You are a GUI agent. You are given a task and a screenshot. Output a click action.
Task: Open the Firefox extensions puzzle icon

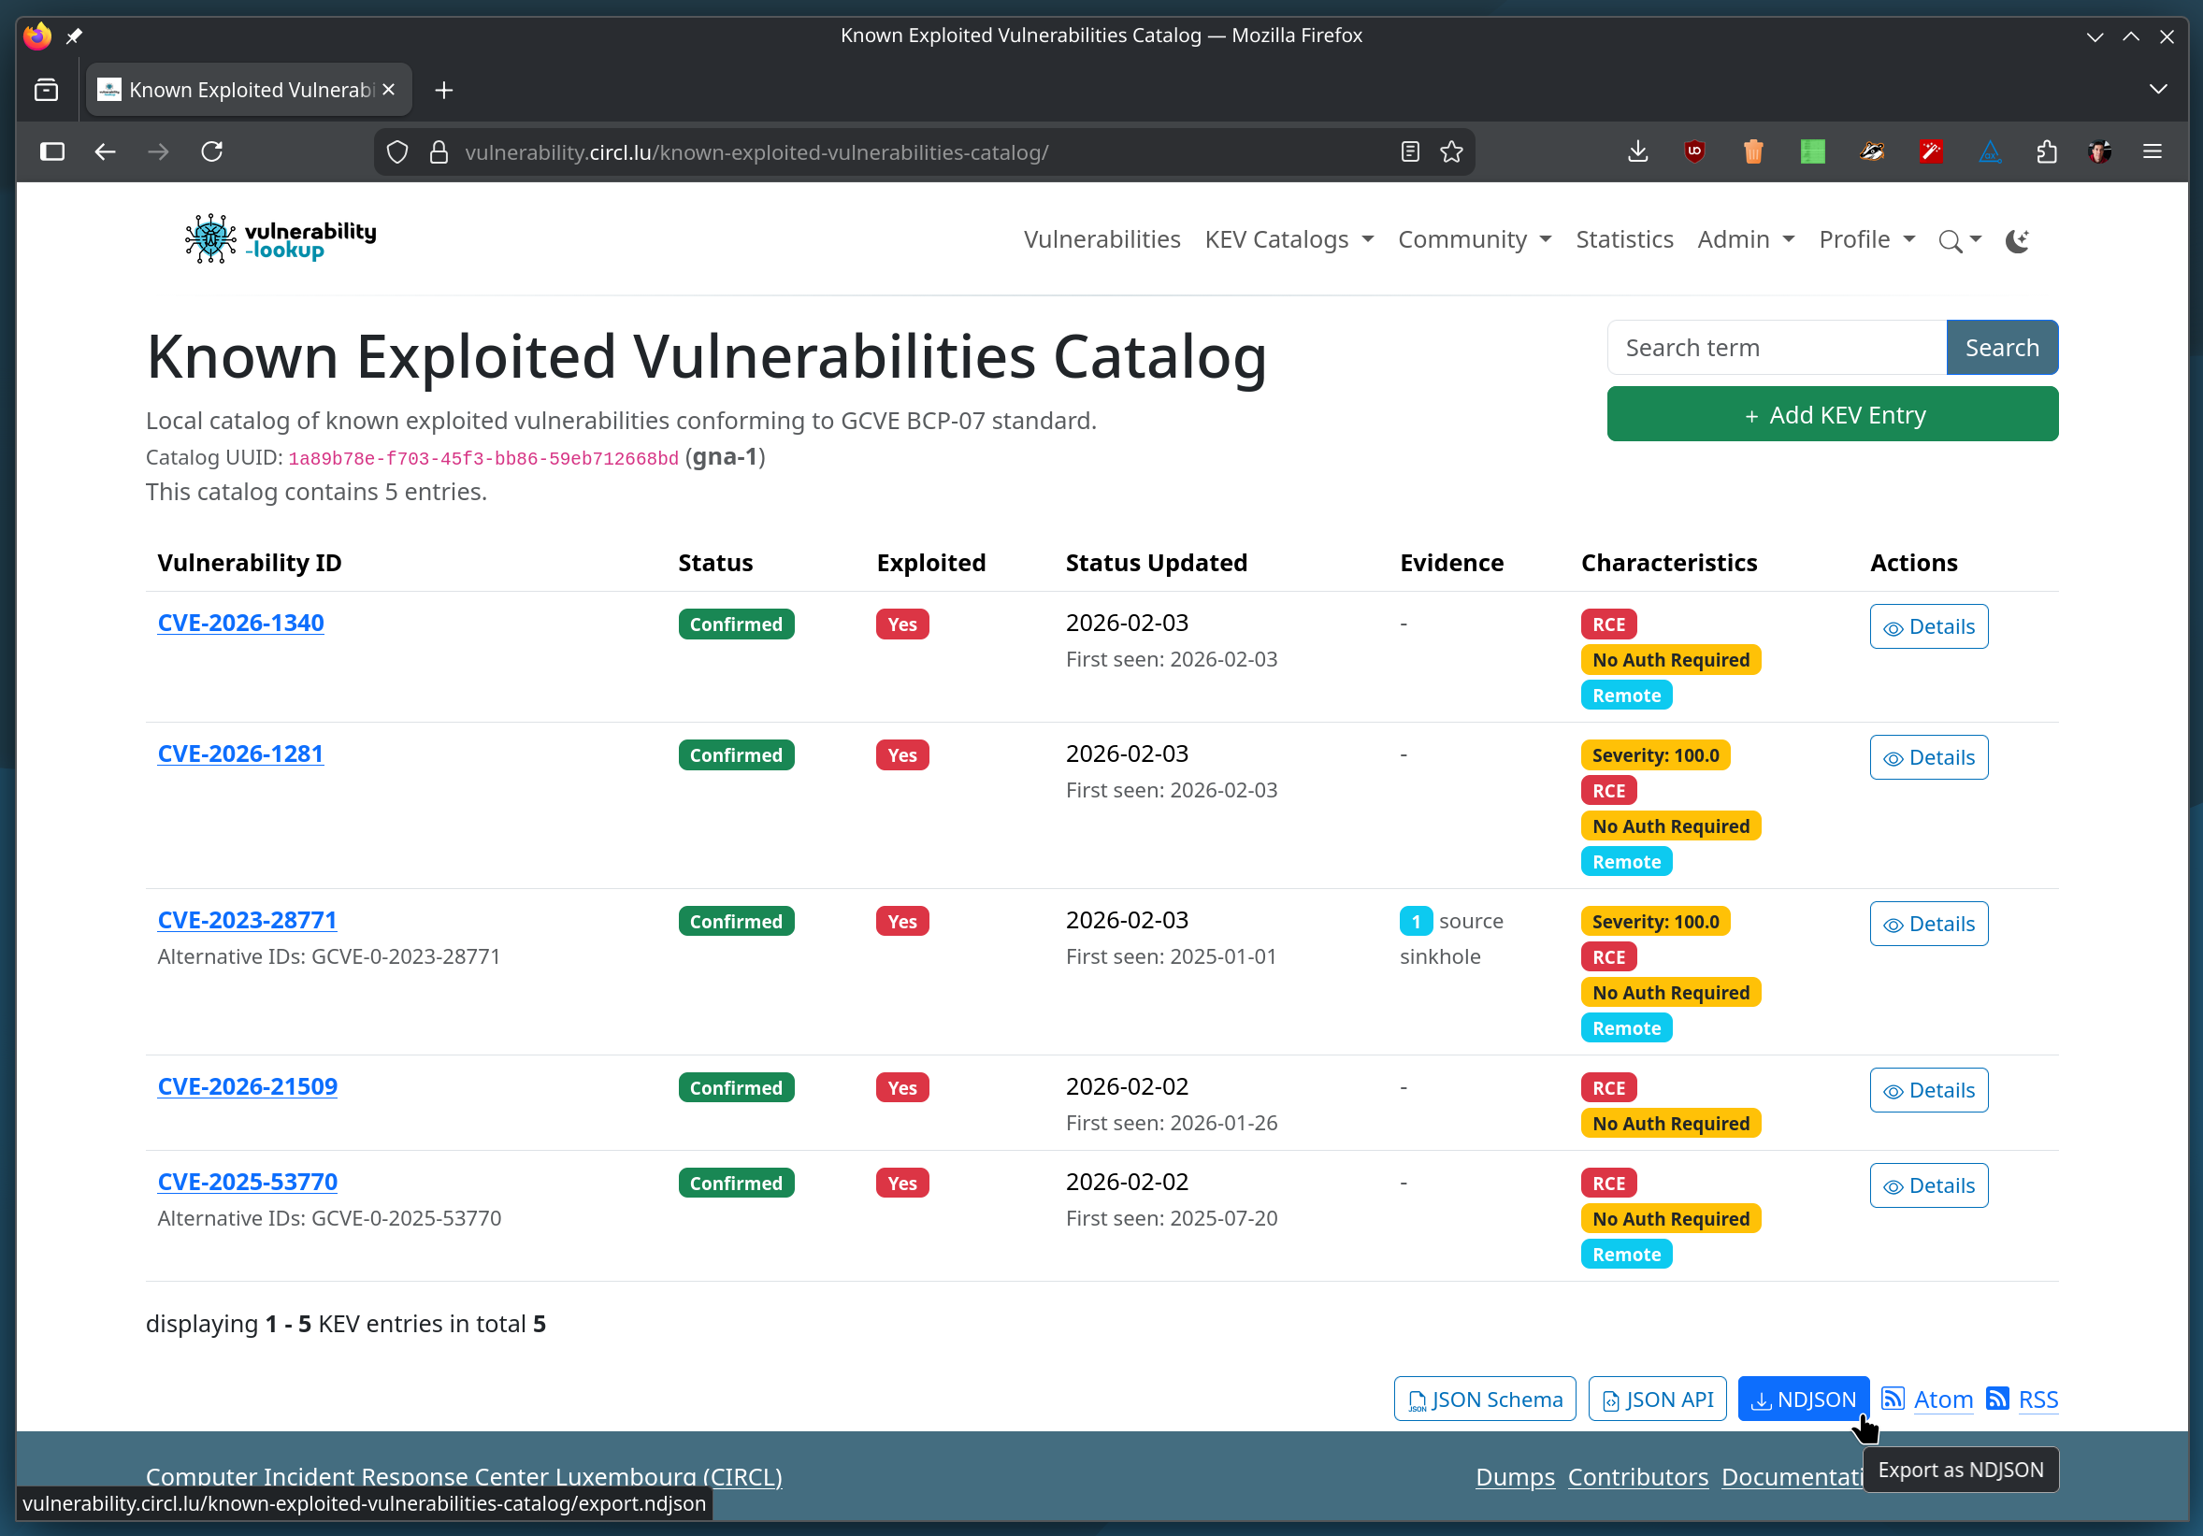[2047, 151]
